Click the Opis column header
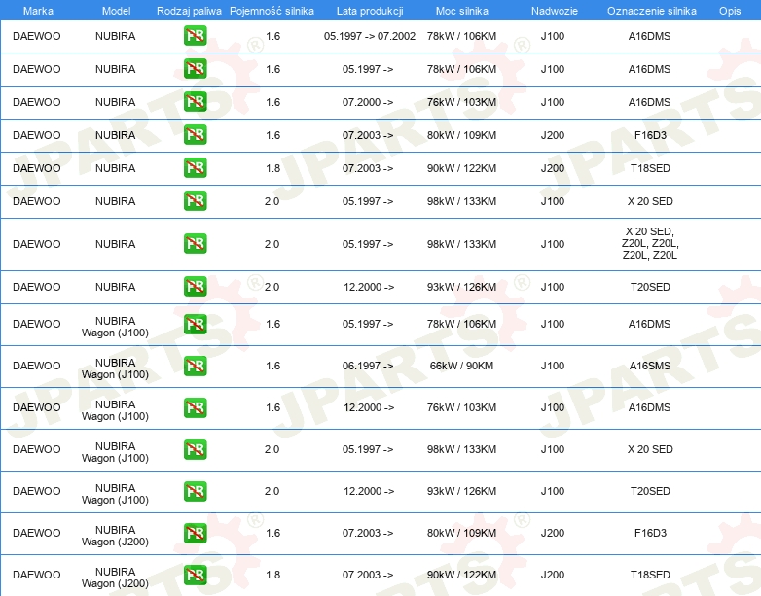 pyautogui.click(x=730, y=11)
